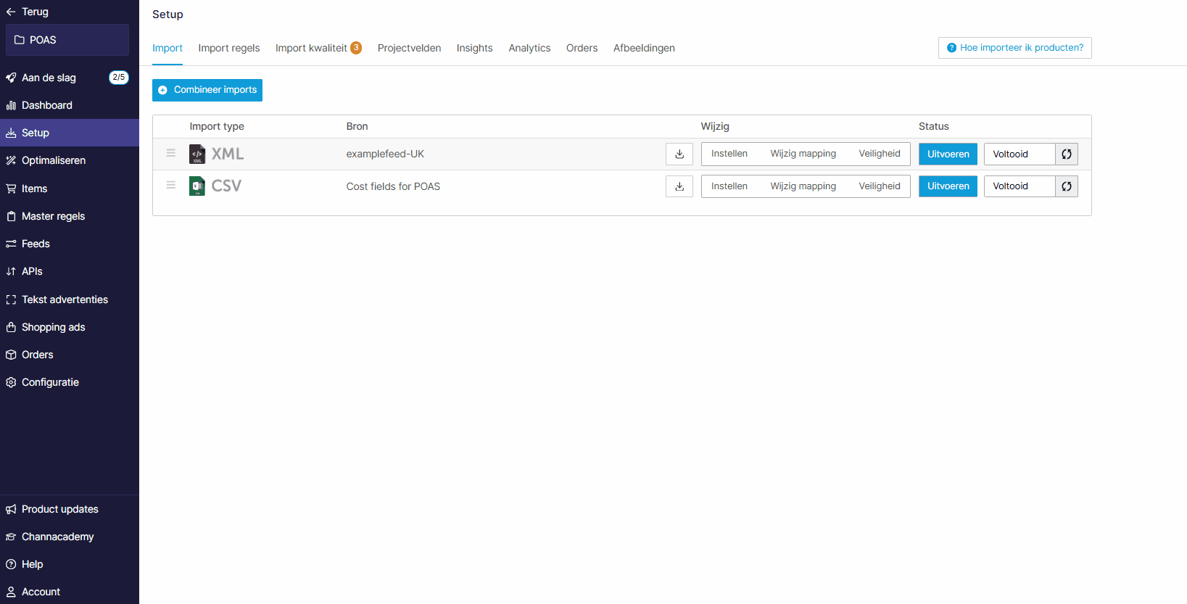Download the Cost fields for POAS import

pos(679,186)
